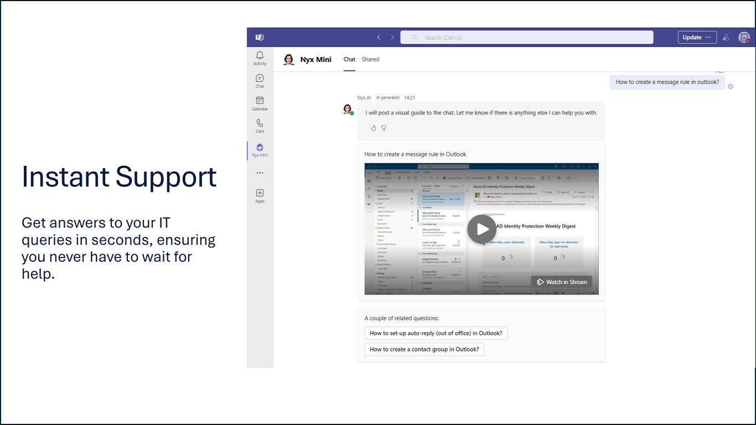Select auto-reply out of office question
The height and width of the screenshot is (425, 756).
pos(436,333)
